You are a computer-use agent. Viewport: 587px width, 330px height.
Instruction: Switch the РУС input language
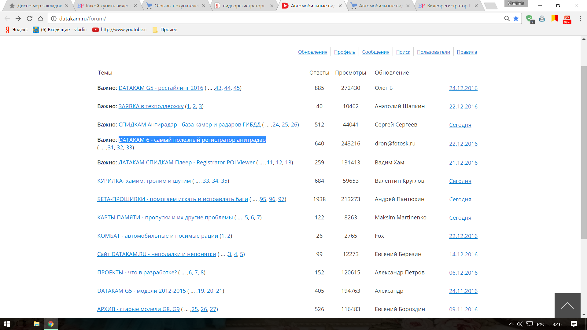tap(541, 324)
